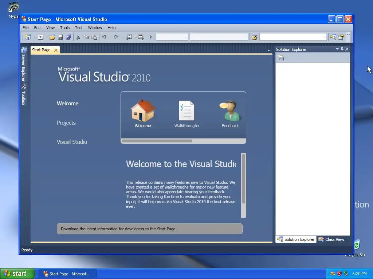Click the Solution Explorer Properties icon

[x=281, y=57]
